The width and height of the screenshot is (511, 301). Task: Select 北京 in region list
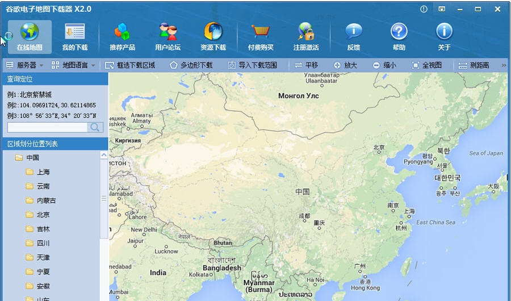(x=38, y=215)
